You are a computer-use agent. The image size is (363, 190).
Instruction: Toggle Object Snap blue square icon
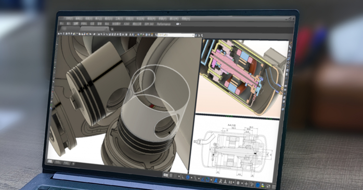point(208,180)
